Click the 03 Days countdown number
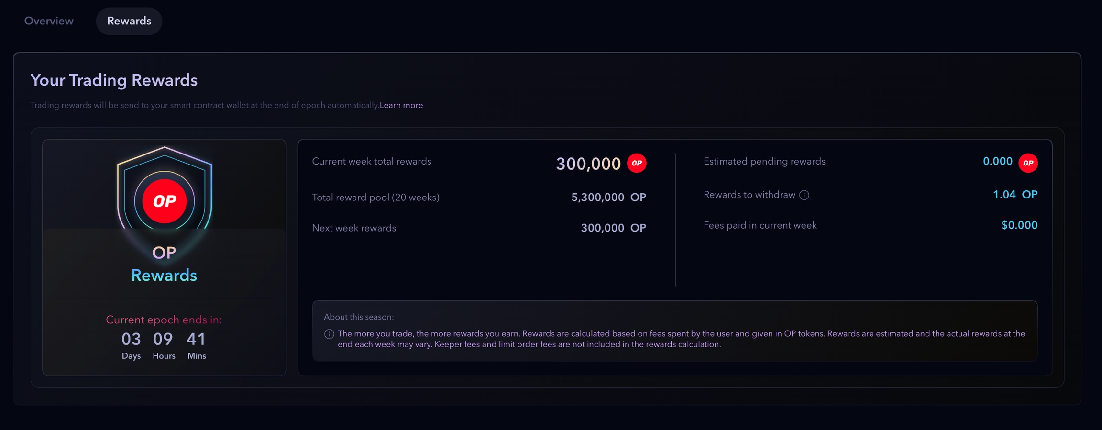1102x430 pixels. click(x=131, y=340)
